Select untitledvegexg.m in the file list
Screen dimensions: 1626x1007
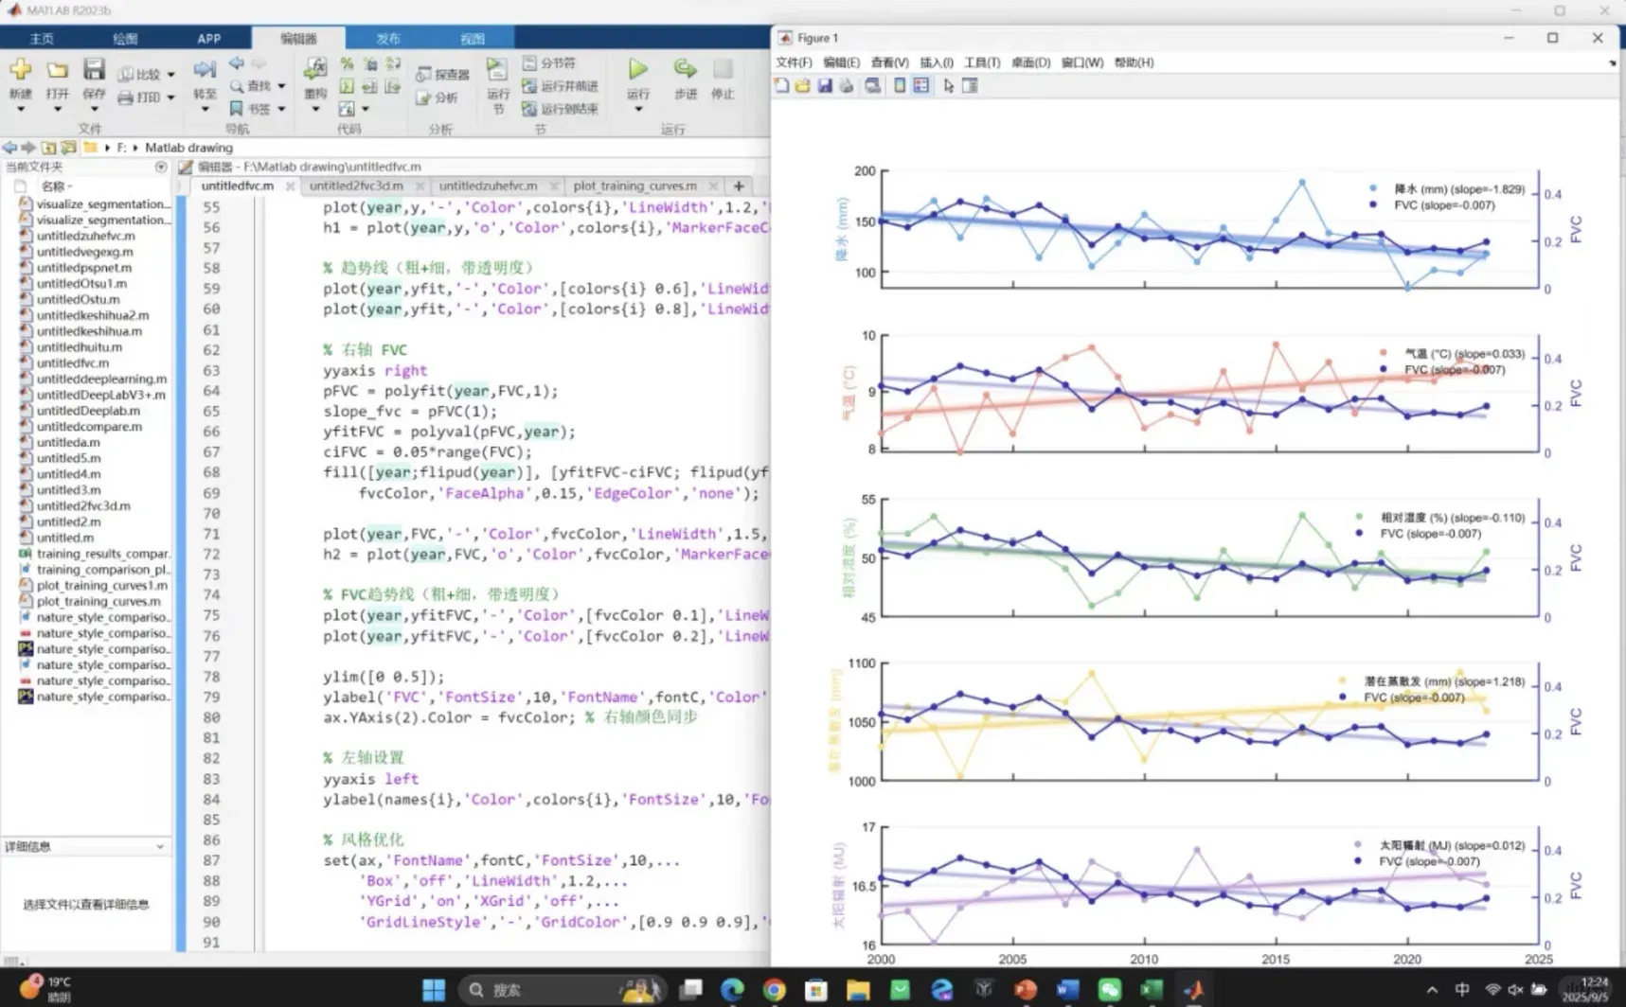(x=84, y=252)
